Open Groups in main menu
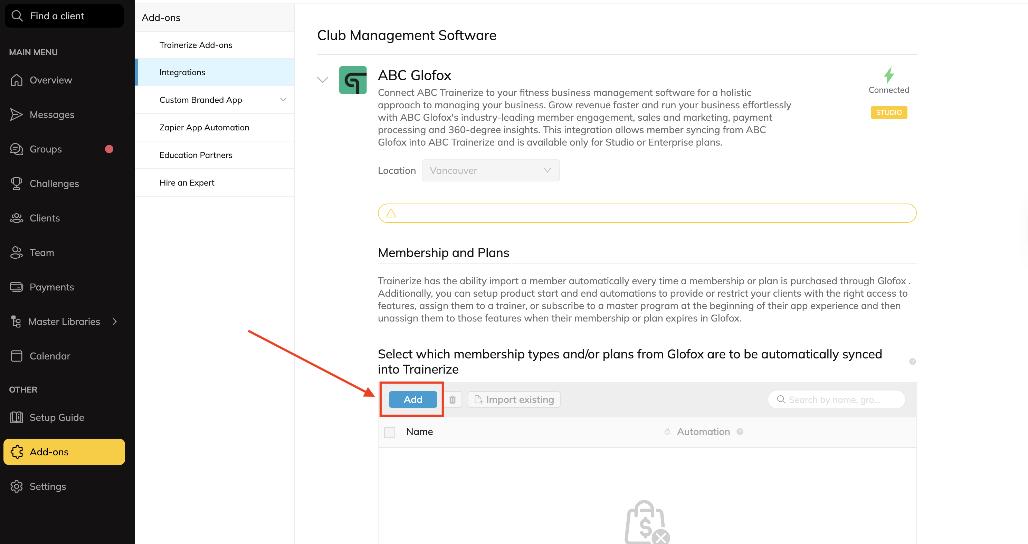This screenshot has width=1028, height=544. 46,149
